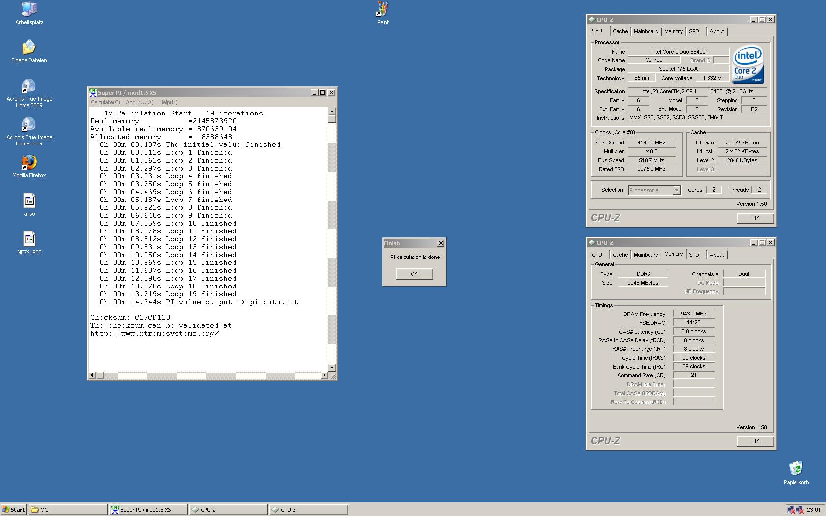Click the Core Voltage 1.832 V field
The height and width of the screenshot is (516, 826).
point(712,78)
